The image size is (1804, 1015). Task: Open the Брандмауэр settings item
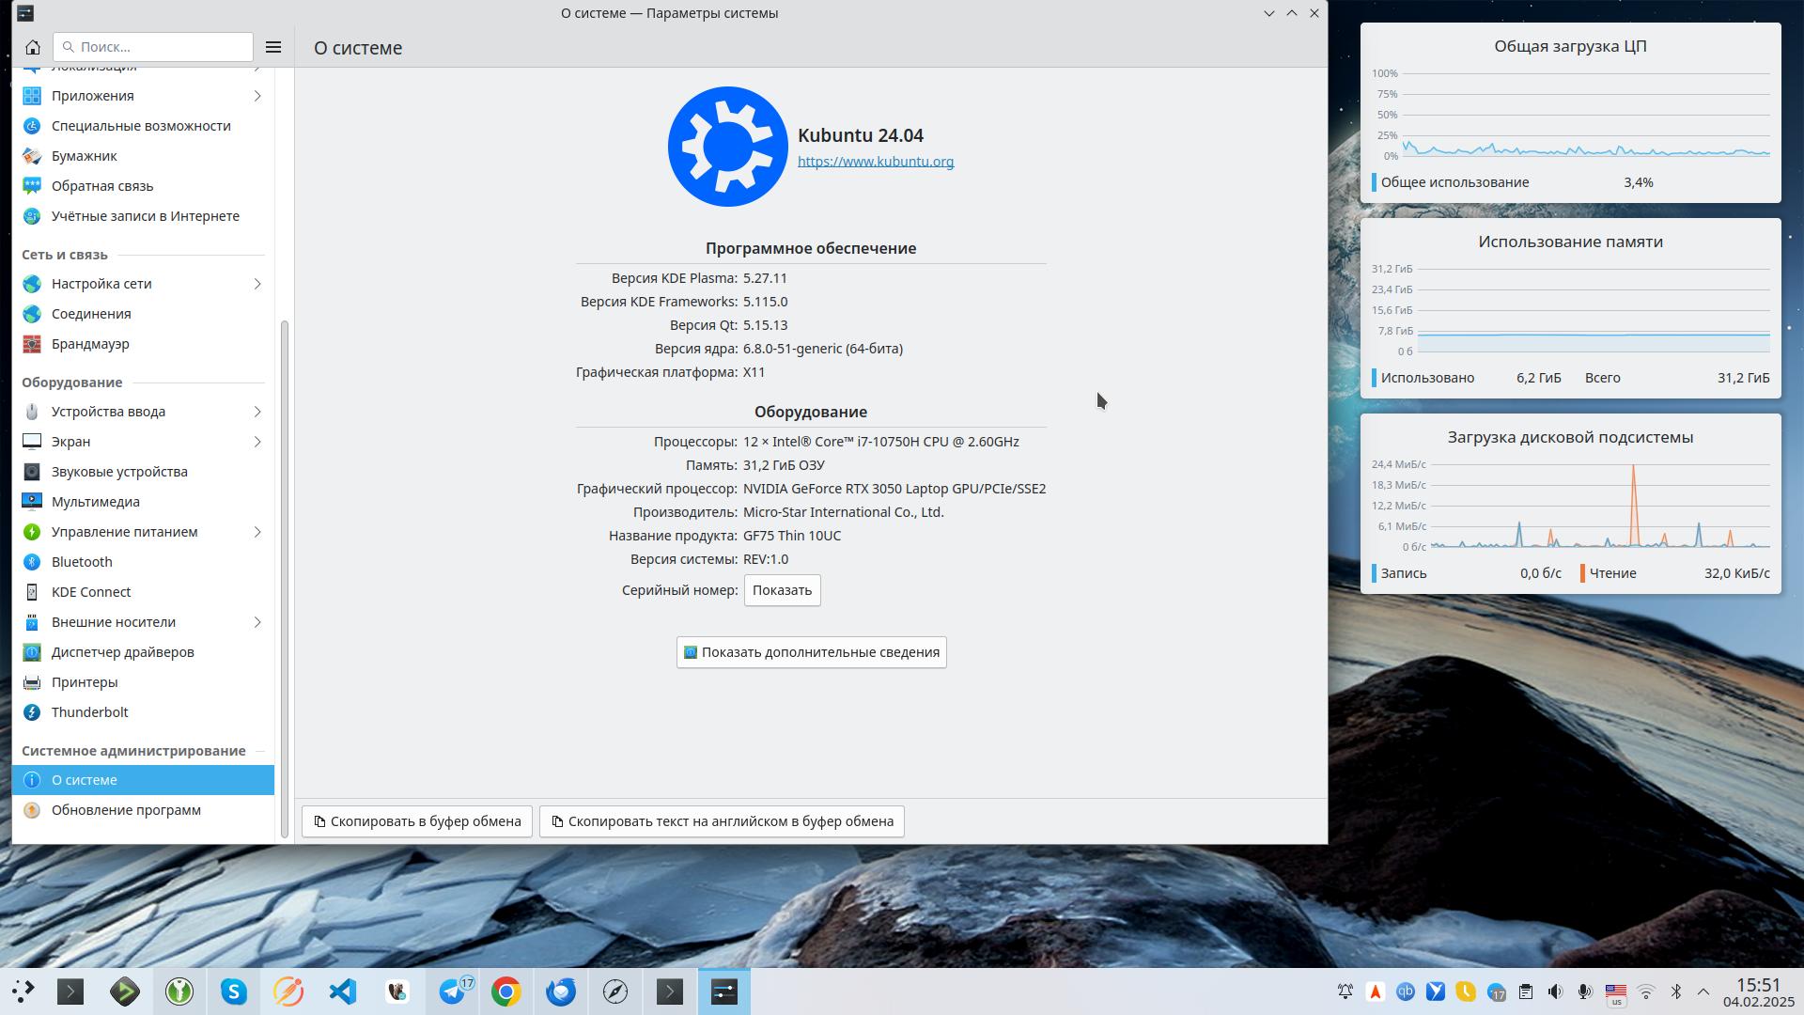[x=90, y=344]
